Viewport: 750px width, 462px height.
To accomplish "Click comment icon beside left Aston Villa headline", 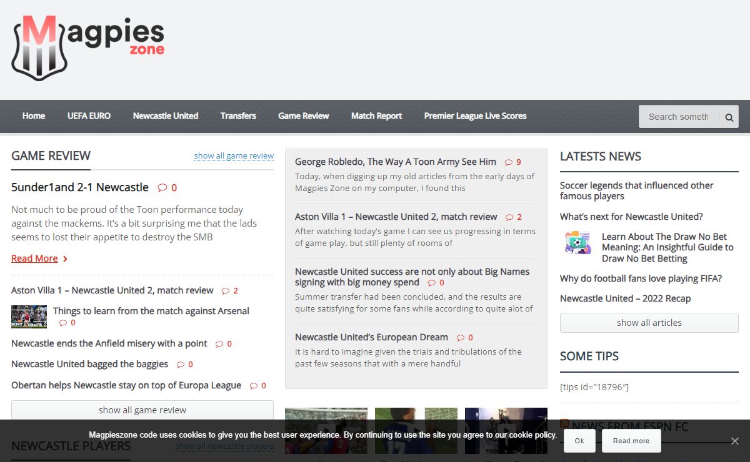I will (226, 291).
